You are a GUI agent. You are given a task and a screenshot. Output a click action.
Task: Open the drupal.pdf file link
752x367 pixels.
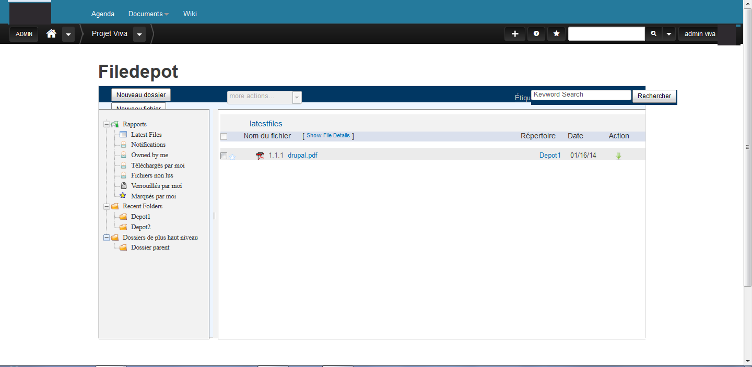coord(302,156)
